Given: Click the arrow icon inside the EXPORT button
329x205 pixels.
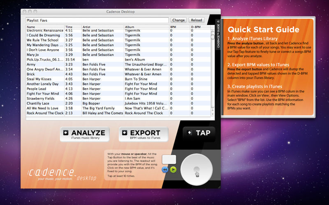Looking at the screenshot, I should tap(125, 132).
